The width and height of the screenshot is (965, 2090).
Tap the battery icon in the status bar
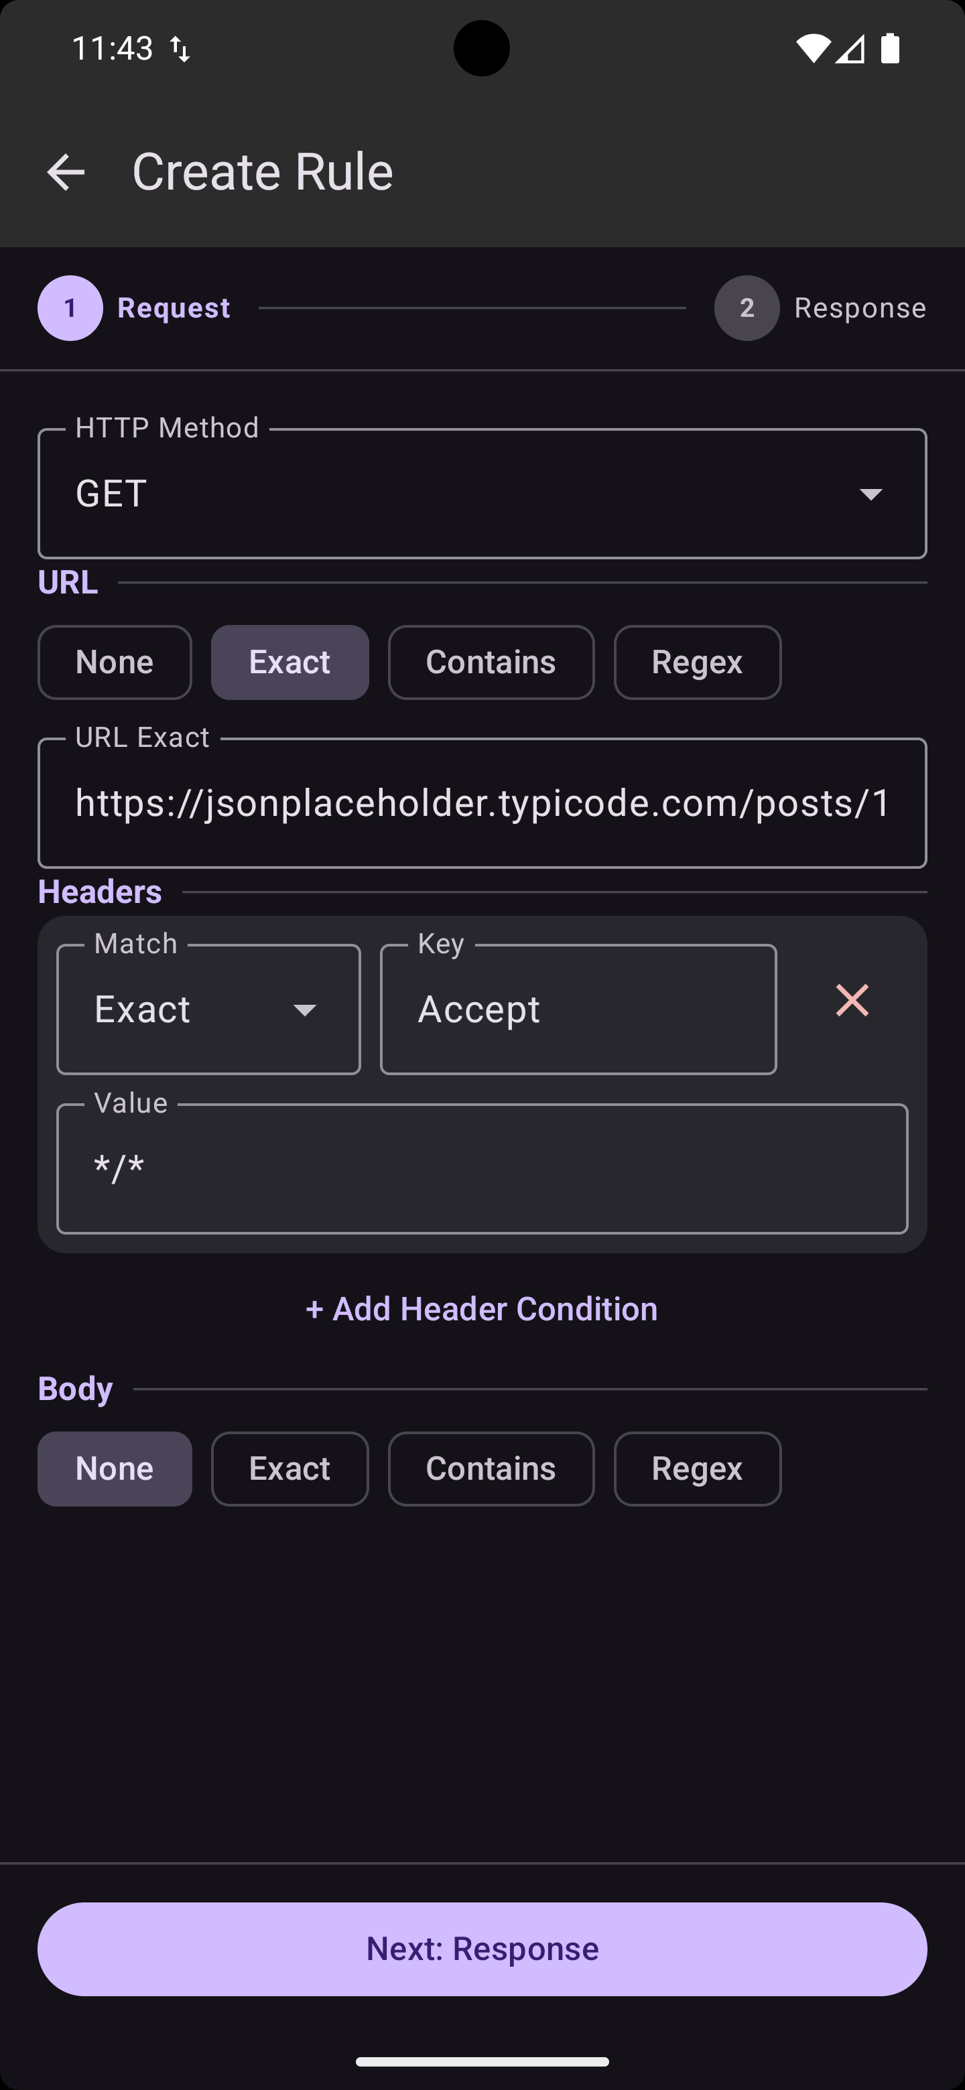click(889, 50)
